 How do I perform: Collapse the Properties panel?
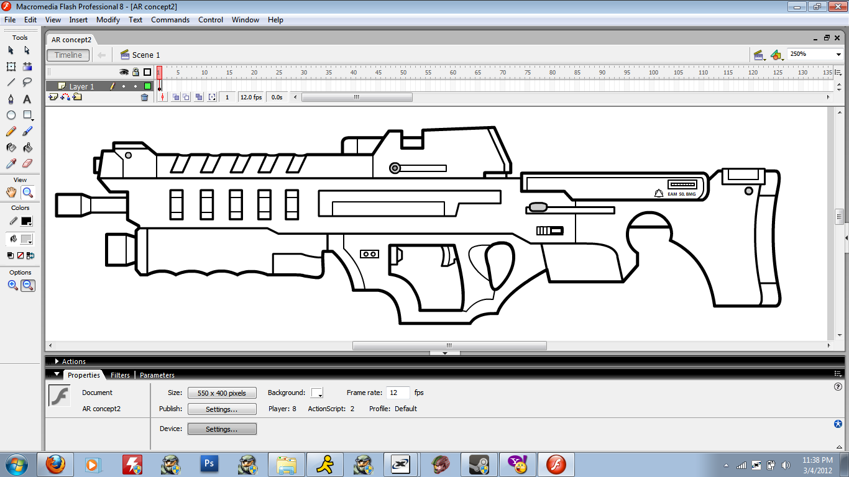(57, 375)
